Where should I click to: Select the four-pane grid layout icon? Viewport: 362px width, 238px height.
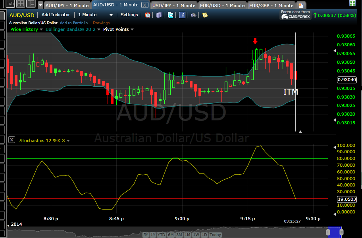pyautogui.click(x=21, y=4)
